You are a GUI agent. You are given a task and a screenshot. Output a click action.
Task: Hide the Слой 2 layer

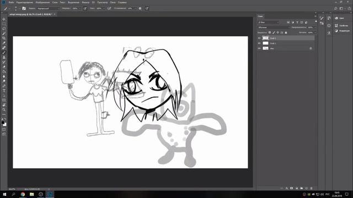point(259,38)
